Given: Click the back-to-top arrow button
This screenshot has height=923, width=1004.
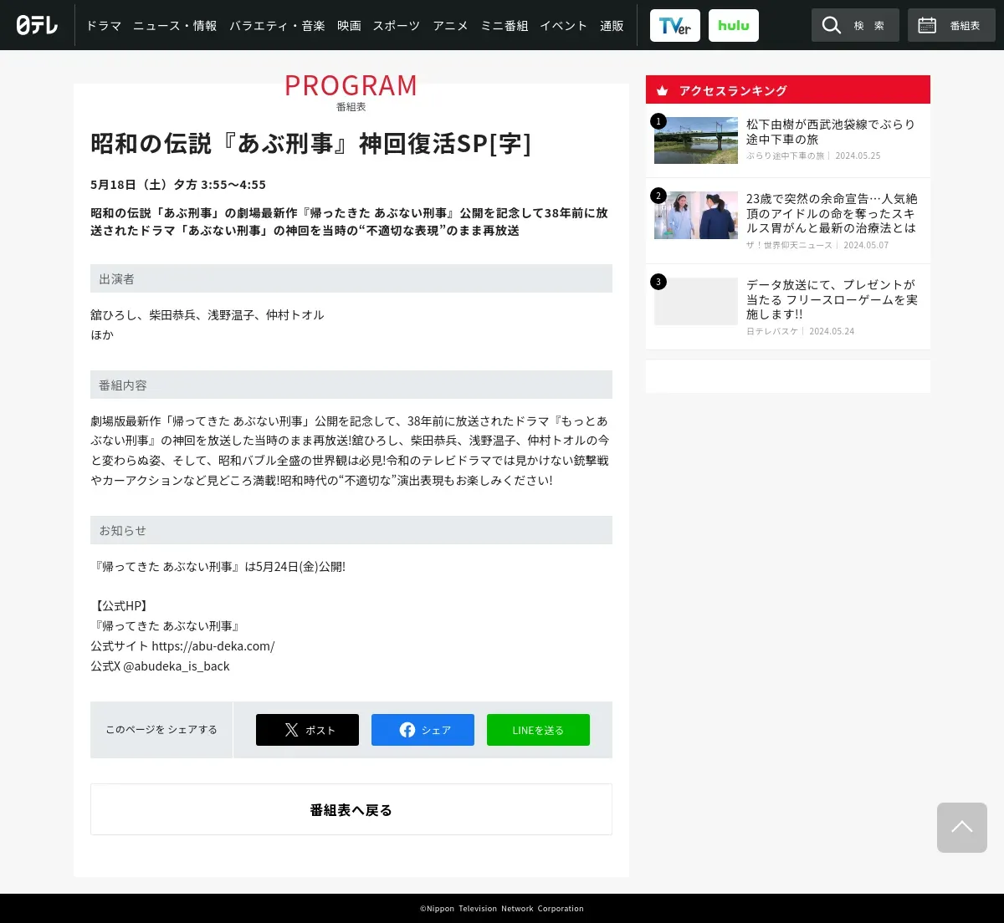Looking at the screenshot, I should coord(962,828).
